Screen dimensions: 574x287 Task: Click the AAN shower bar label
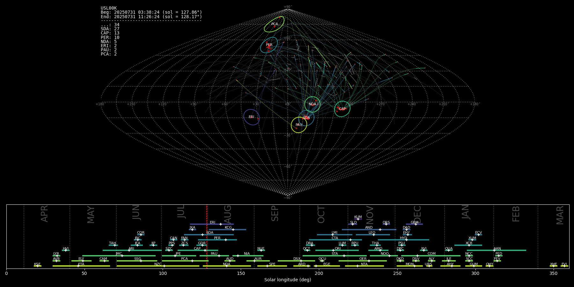pyautogui.click(x=497, y=249)
